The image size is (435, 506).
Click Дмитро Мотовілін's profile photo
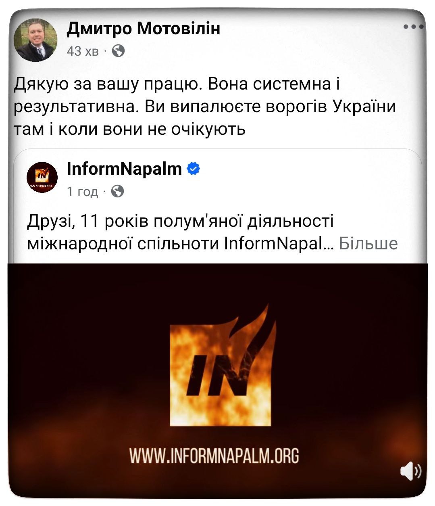click(35, 40)
